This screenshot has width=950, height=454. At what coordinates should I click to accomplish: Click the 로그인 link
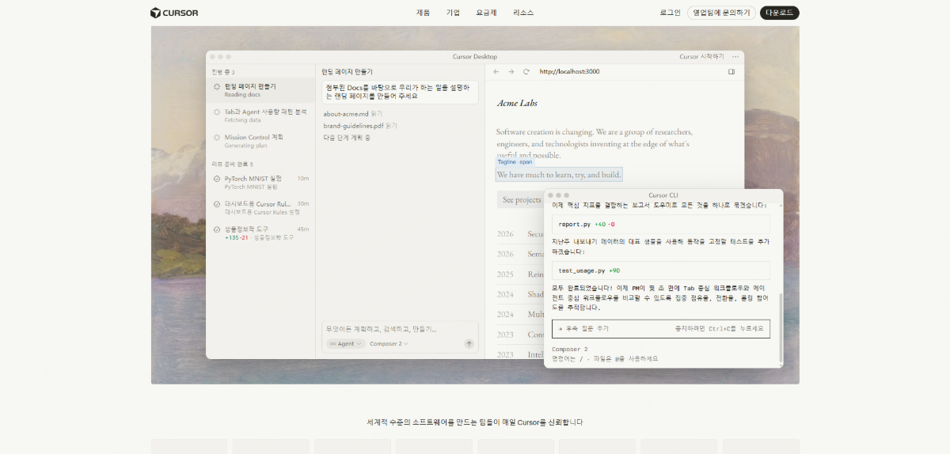click(670, 13)
